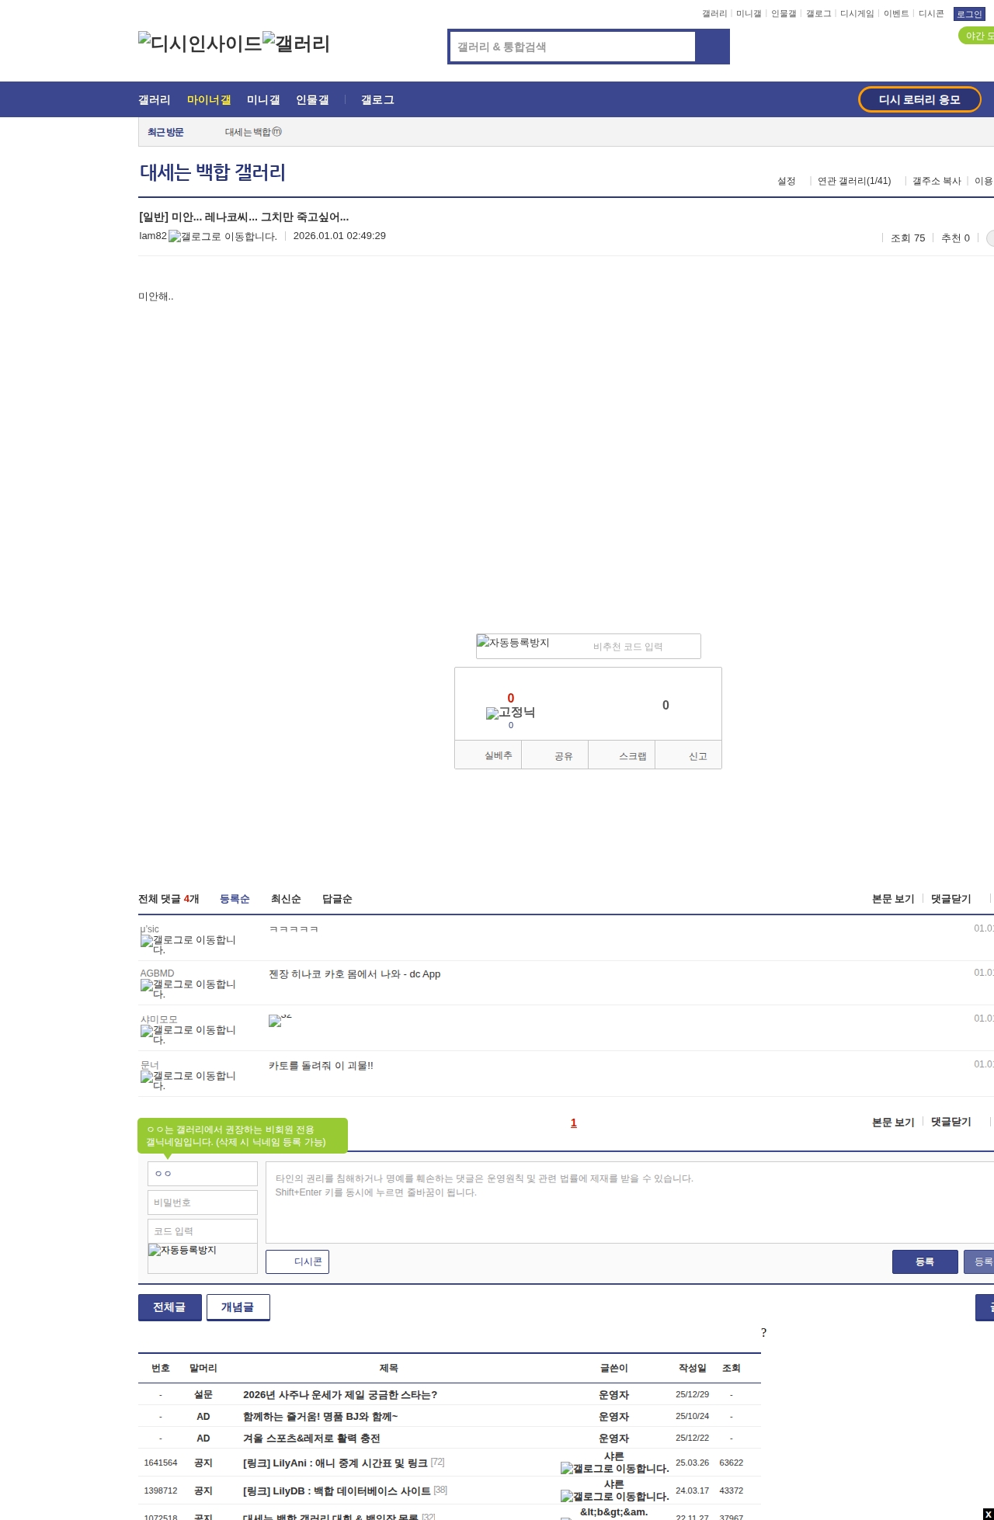The width and height of the screenshot is (994, 1520).
Task: Toggle night mode (야간 모드)
Action: (977, 36)
